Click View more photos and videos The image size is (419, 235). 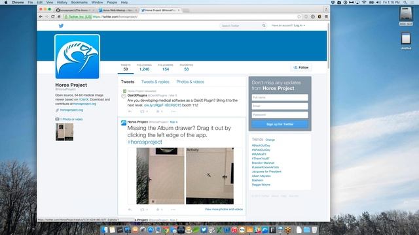point(224,210)
